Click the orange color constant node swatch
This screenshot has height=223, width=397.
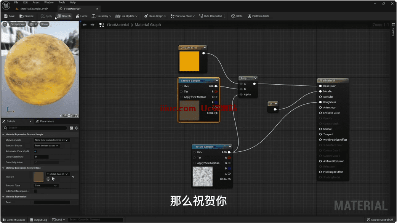189,61
